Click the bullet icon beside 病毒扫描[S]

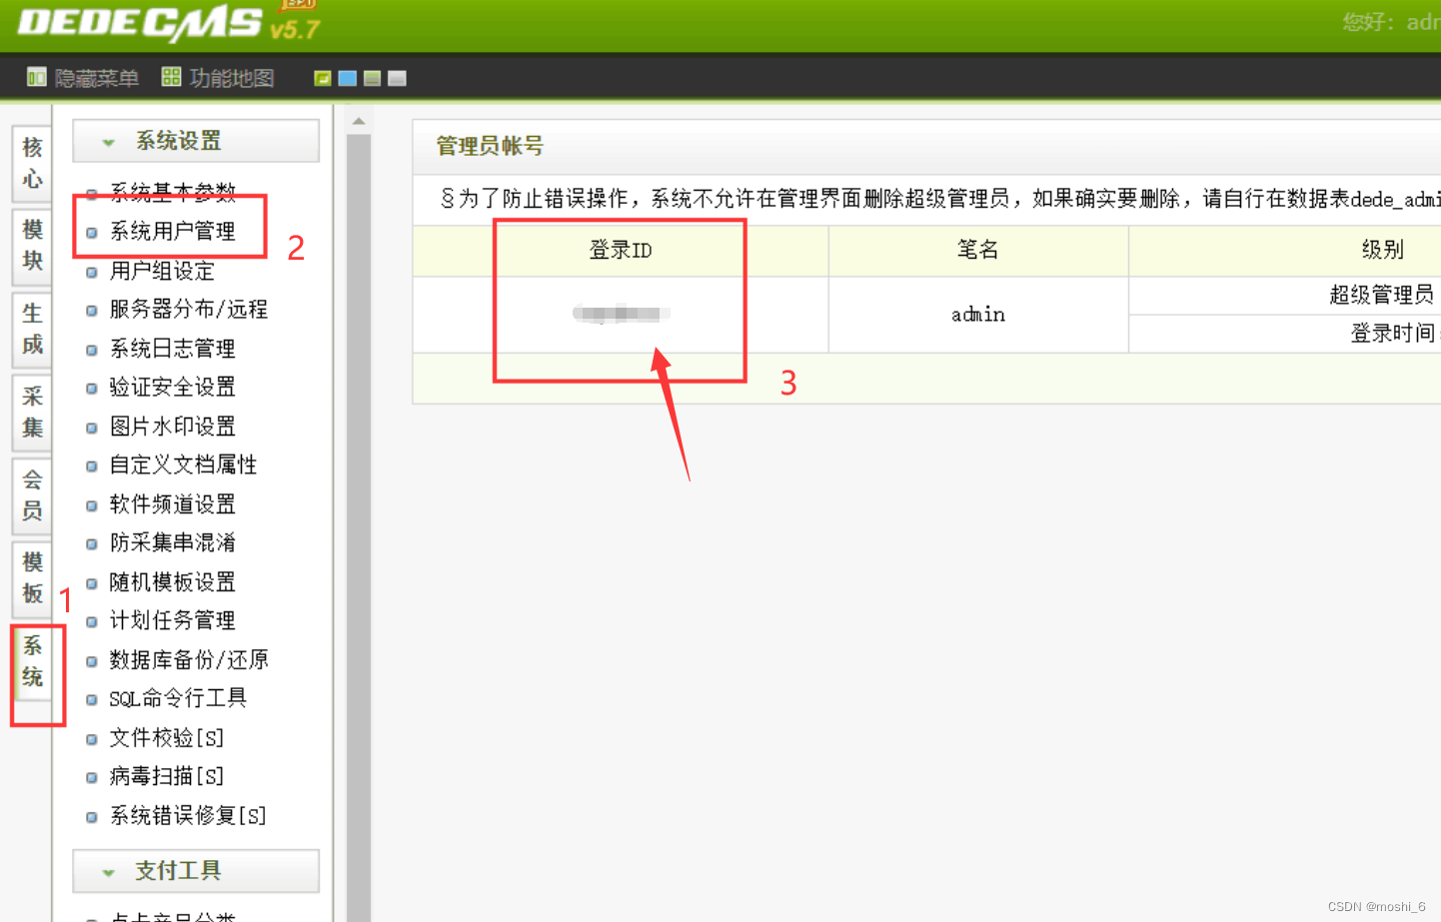pyautogui.click(x=92, y=777)
